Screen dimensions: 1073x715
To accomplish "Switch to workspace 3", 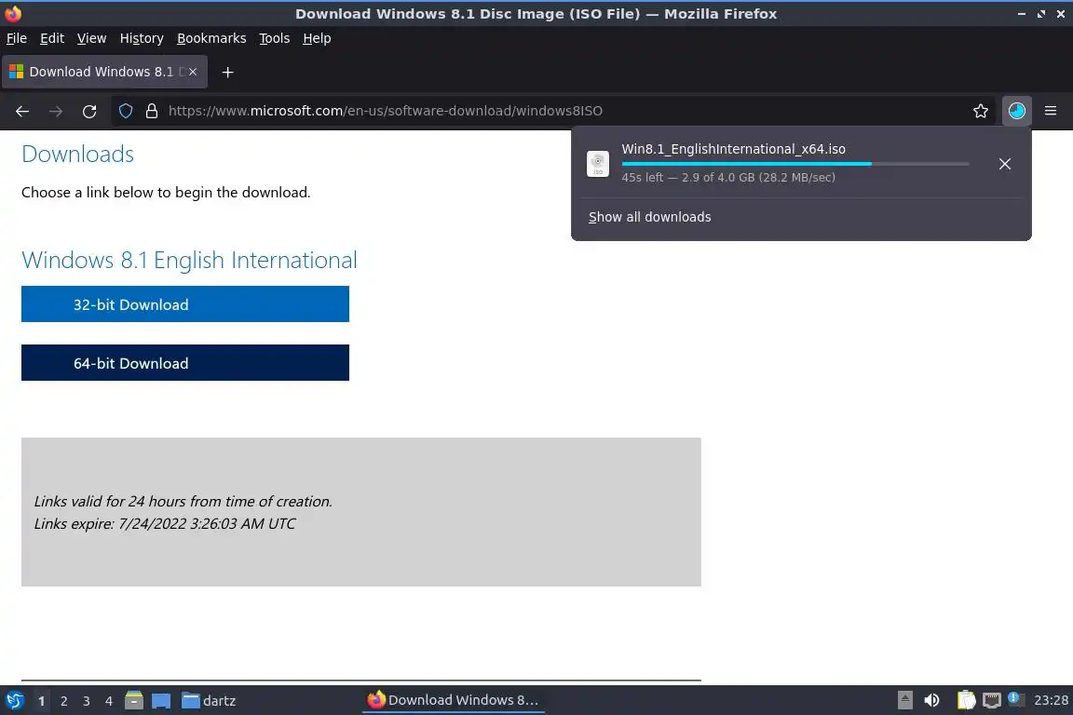I will pyautogui.click(x=87, y=701).
